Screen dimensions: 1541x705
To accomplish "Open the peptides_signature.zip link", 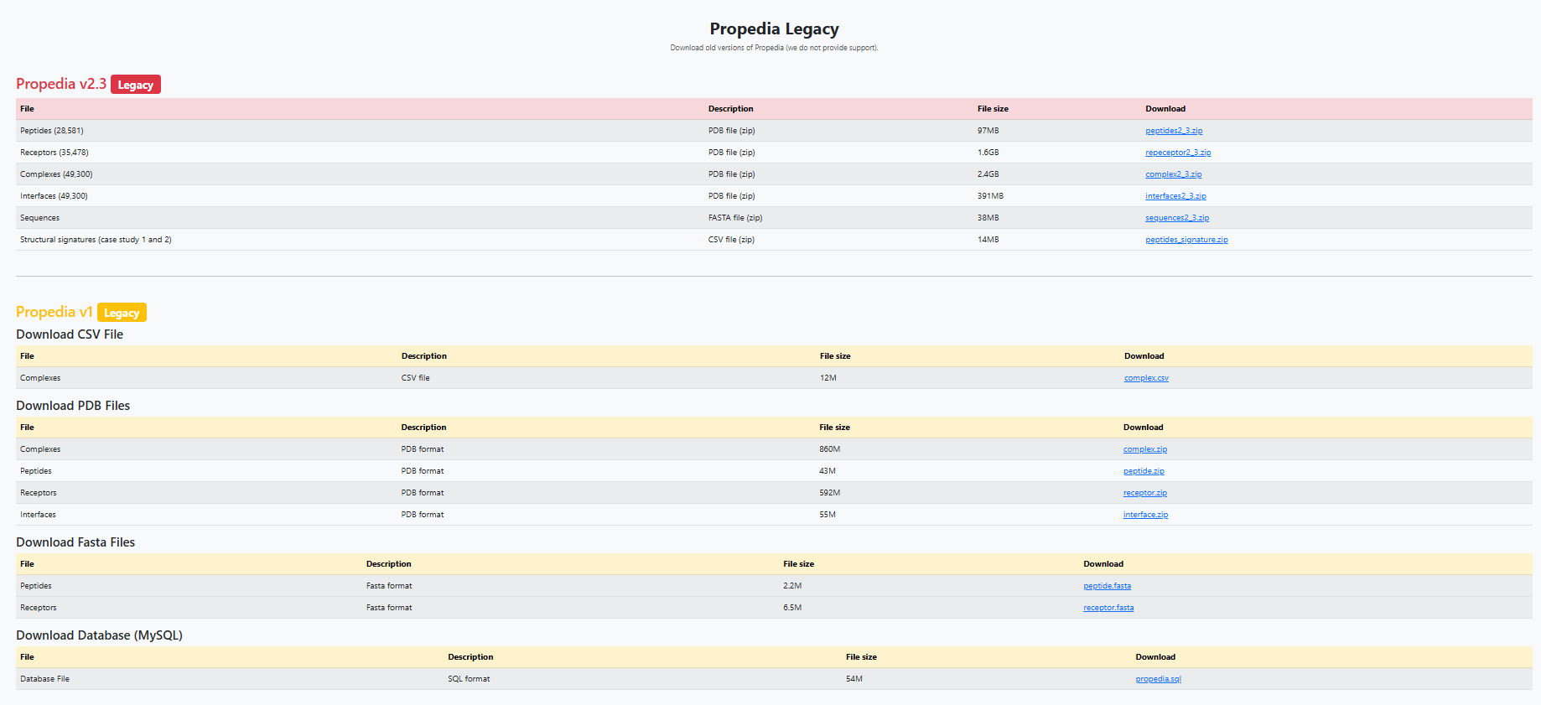I will coord(1186,240).
